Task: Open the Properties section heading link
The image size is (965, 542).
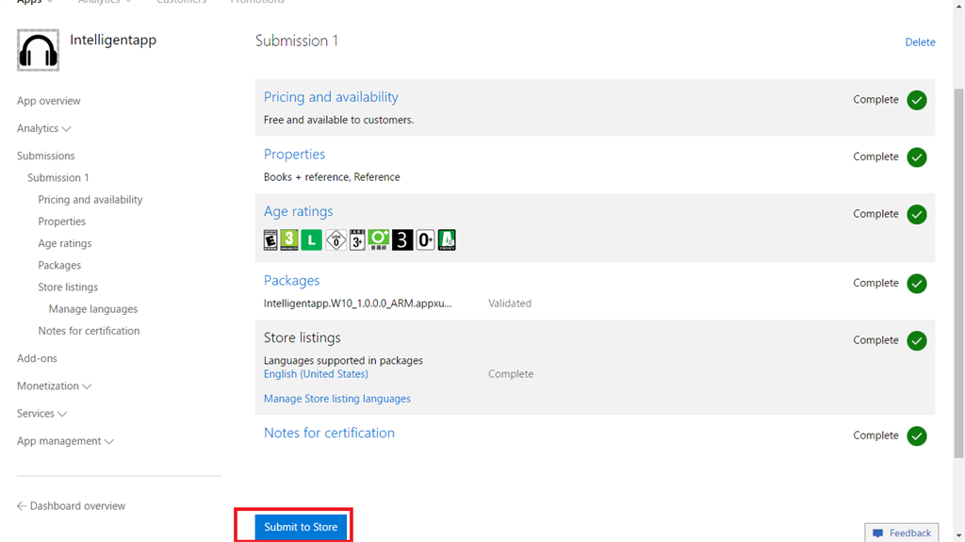Action: pos(294,154)
